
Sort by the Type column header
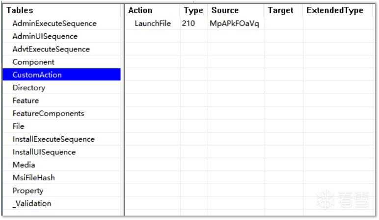[193, 10]
